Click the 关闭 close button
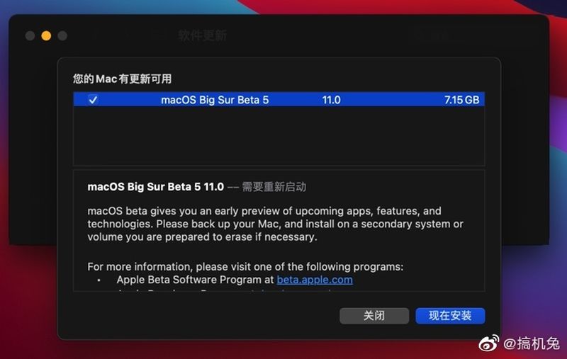Image resolution: width=567 pixels, height=359 pixels. [374, 316]
